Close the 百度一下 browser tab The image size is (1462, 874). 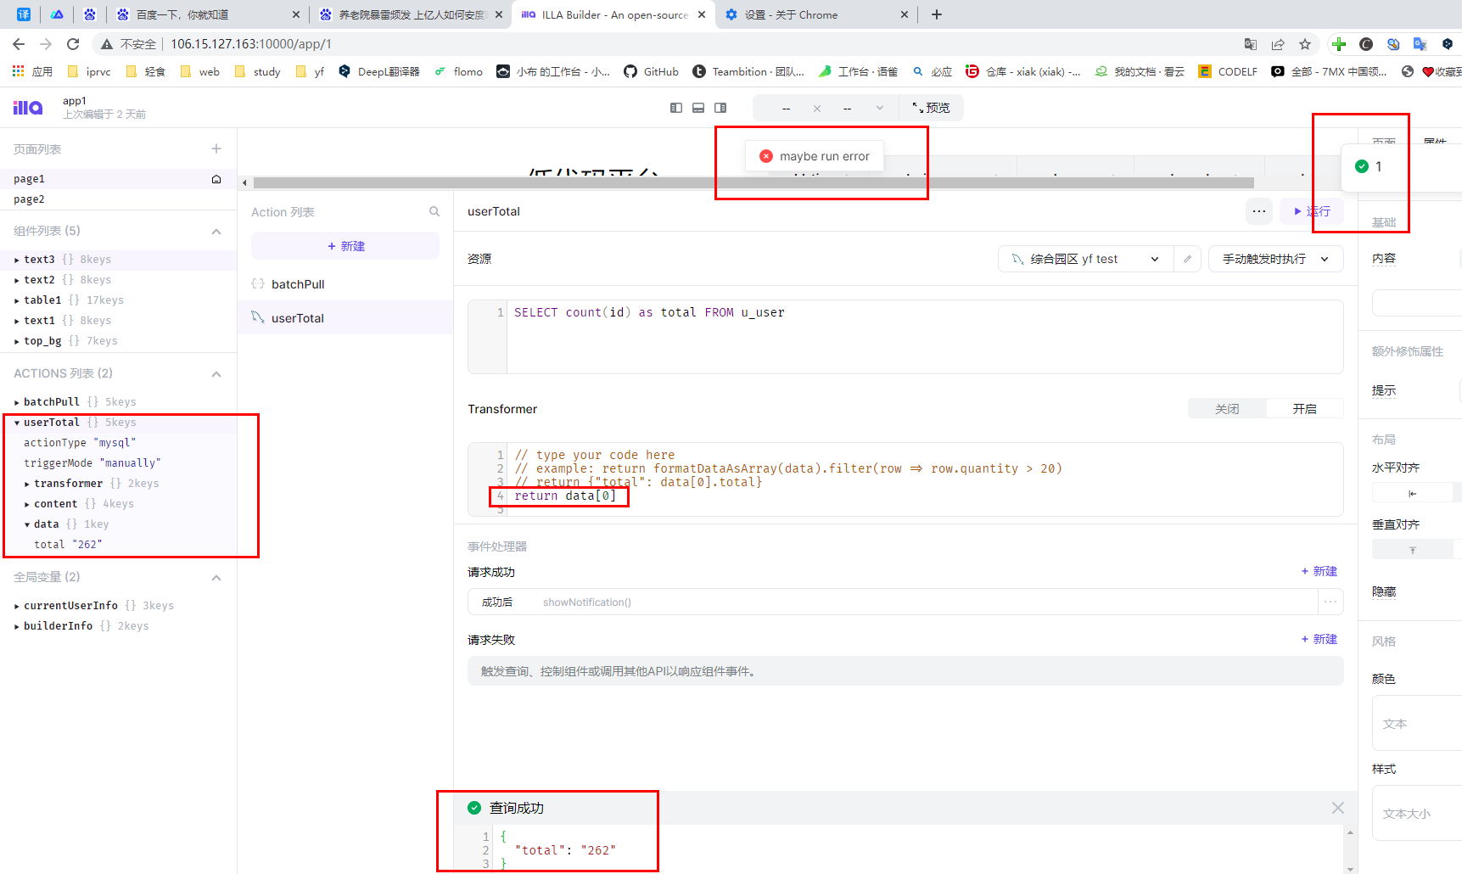(295, 14)
